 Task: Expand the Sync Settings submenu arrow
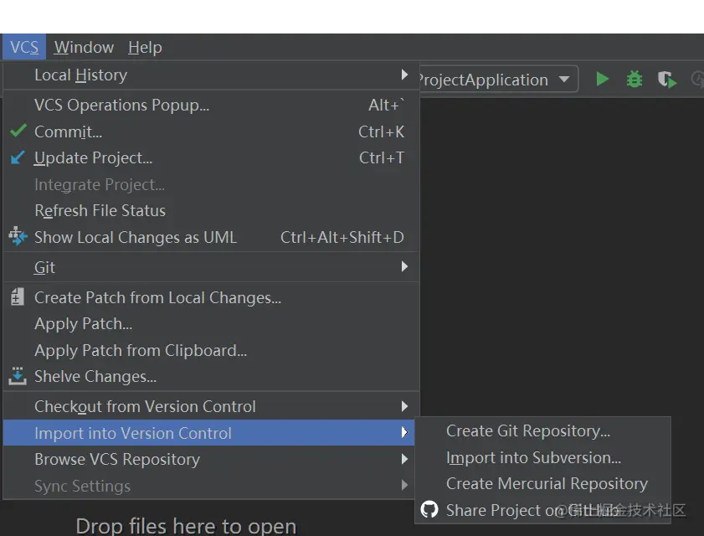point(404,485)
